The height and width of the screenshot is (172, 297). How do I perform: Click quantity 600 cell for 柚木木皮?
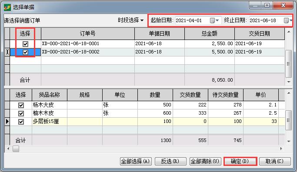(x=155, y=113)
